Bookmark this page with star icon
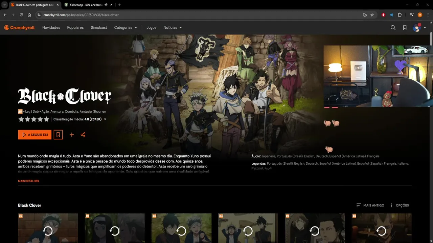The image size is (433, 243). (x=372, y=15)
